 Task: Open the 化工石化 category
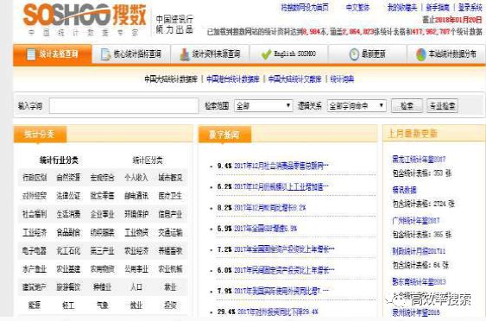(68, 250)
